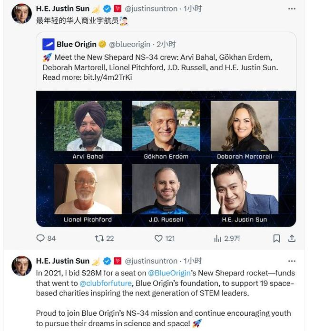Open more options menu on second tweet
Image resolution: width=314 pixels, height=331 pixels.
coord(292,261)
